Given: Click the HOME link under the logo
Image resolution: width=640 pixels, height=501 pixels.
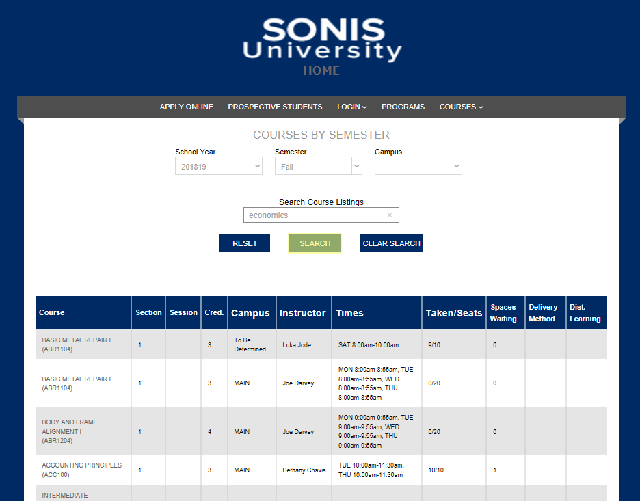Looking at the screenshot, I should (x=321, y=70).
